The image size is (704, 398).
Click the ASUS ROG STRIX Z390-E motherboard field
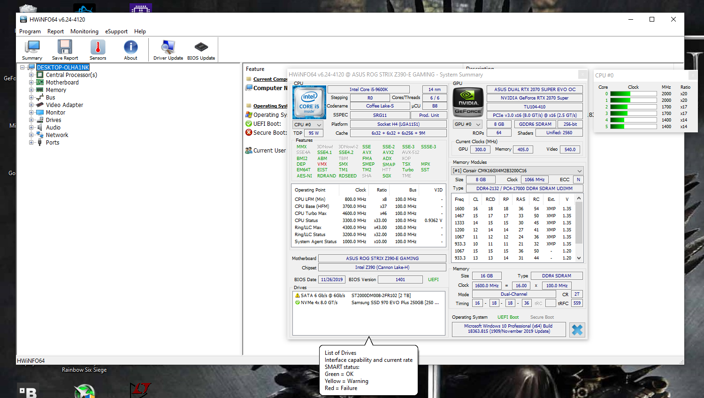click(383, 259)
